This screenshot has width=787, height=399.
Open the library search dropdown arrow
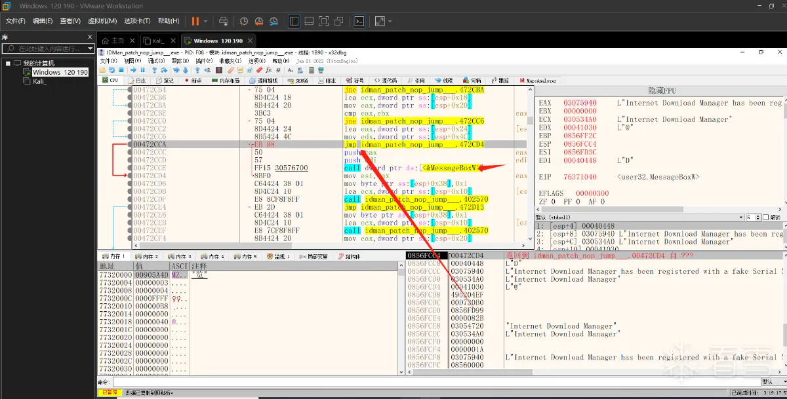pyautogui.click(x=91, y=48)
